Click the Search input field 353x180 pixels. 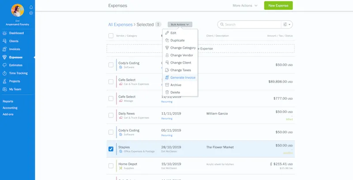[x=252, y=25]
